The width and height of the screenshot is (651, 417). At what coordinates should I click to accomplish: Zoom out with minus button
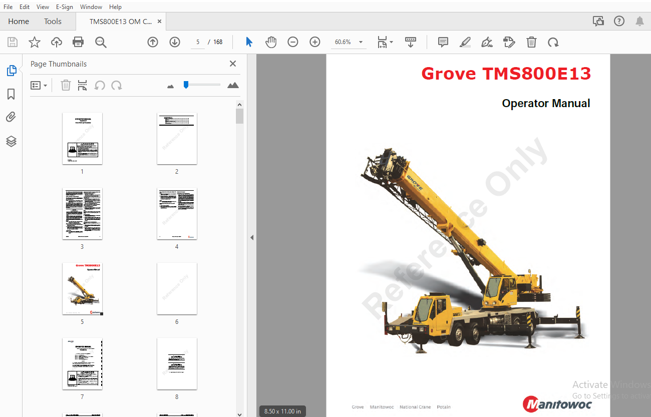pyautogui.click(x=293, y=42)
